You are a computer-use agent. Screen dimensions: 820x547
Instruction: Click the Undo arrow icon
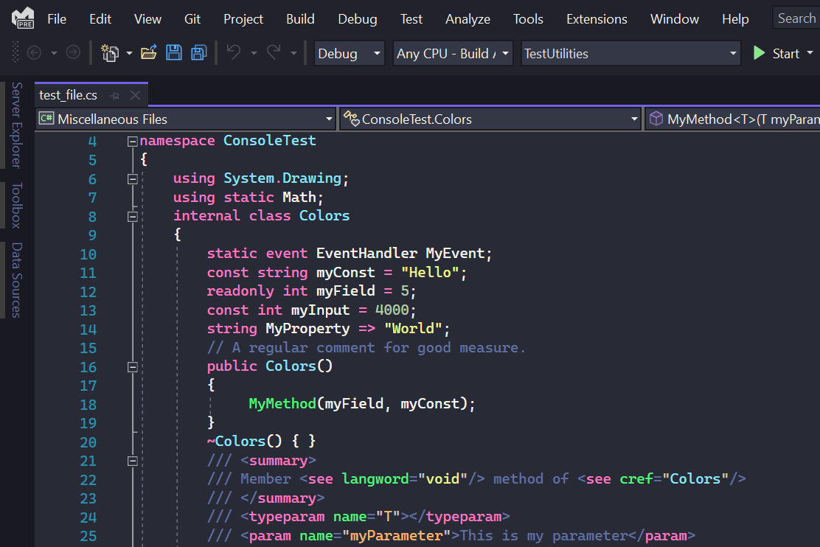click(x=234, y=53)
